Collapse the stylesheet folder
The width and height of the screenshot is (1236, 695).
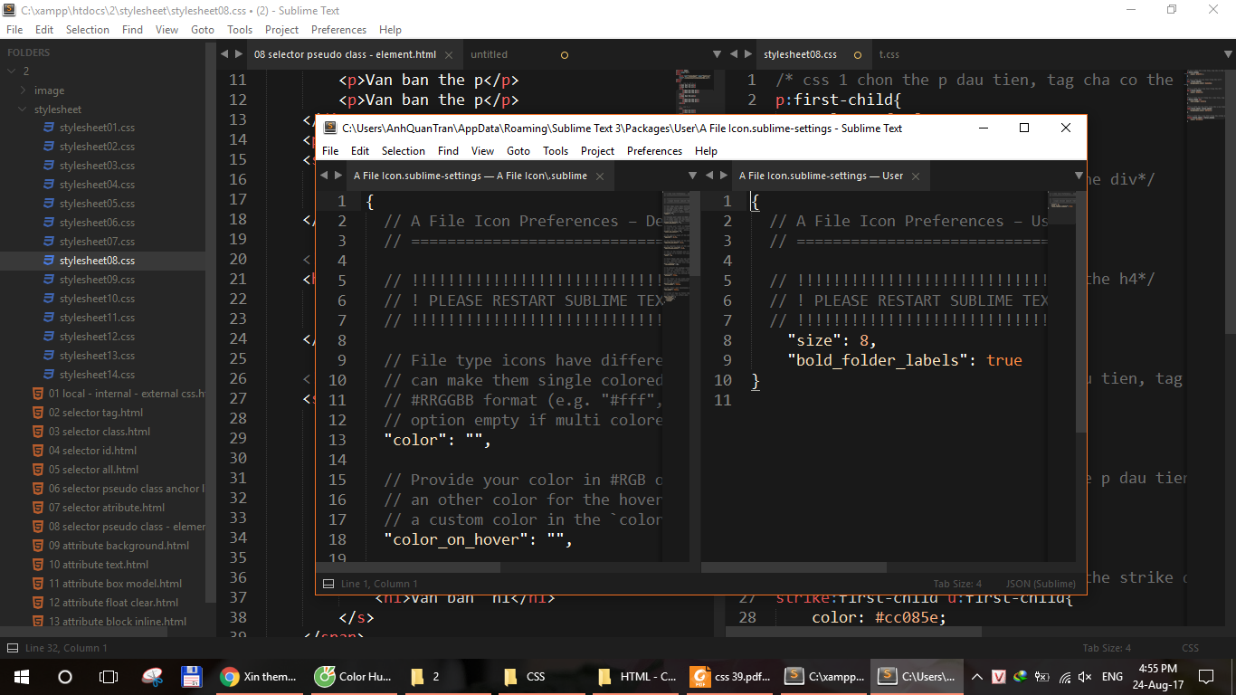[24, 109]
